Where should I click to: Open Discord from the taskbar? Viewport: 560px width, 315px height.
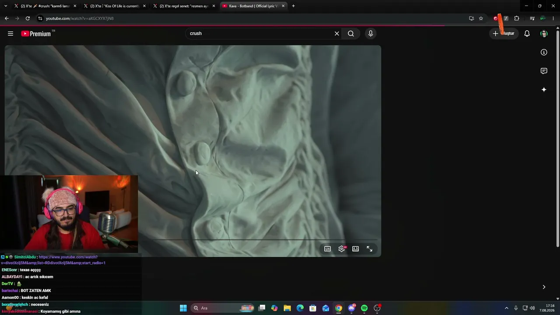click(x=351, y=308)
